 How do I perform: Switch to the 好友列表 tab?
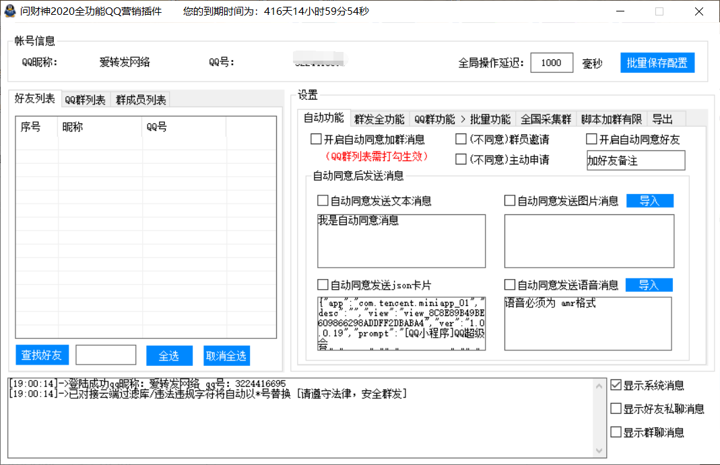[x=35, y=98]
